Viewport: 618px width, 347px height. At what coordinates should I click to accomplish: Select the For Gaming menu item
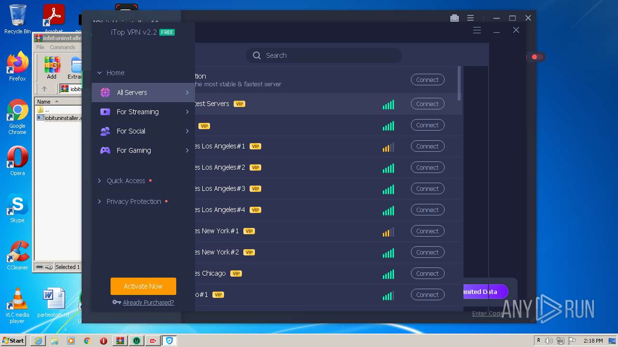pos(143,150)
